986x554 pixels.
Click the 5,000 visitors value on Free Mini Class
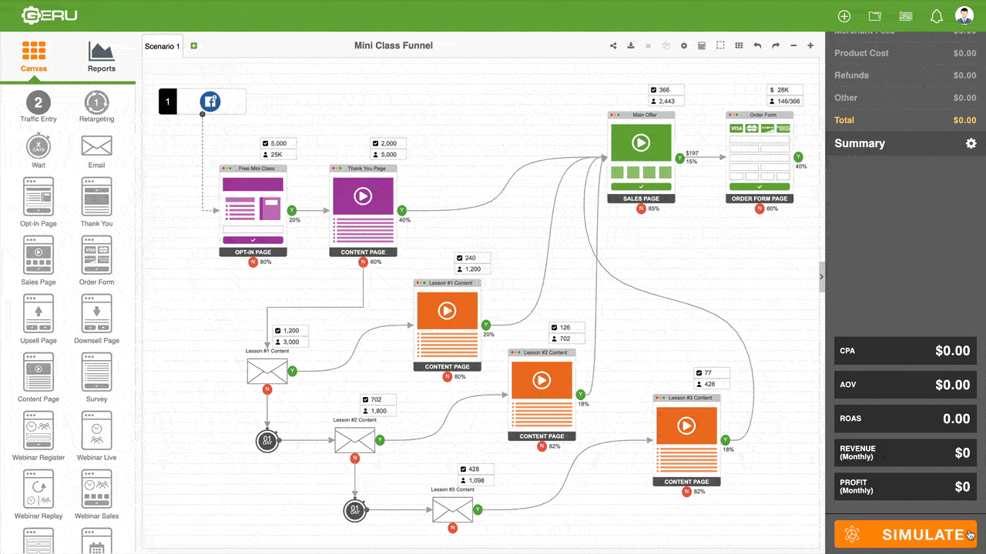[277, 143]
